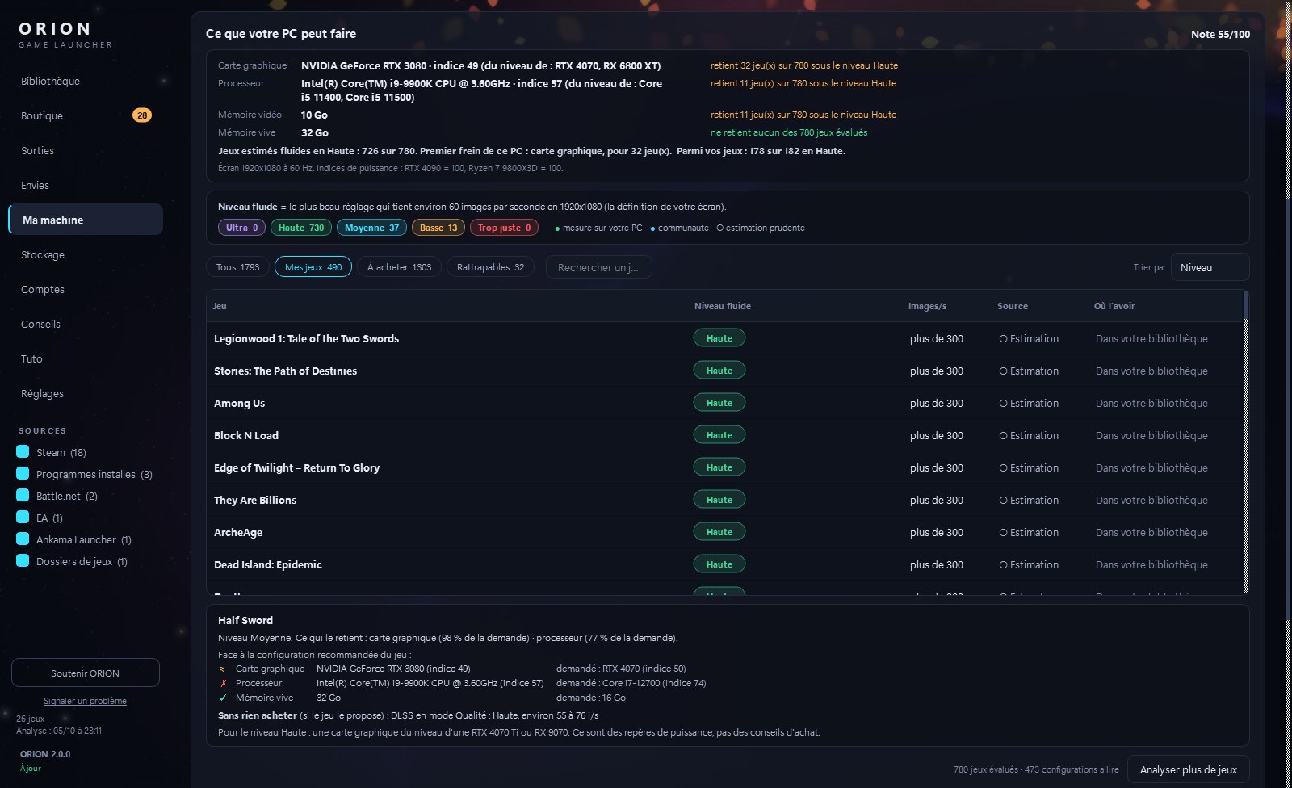Click the games list vertical scrollbar

[x=1246, y=442]
